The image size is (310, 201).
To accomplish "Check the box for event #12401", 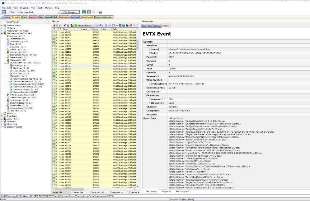I will point(53,35).
